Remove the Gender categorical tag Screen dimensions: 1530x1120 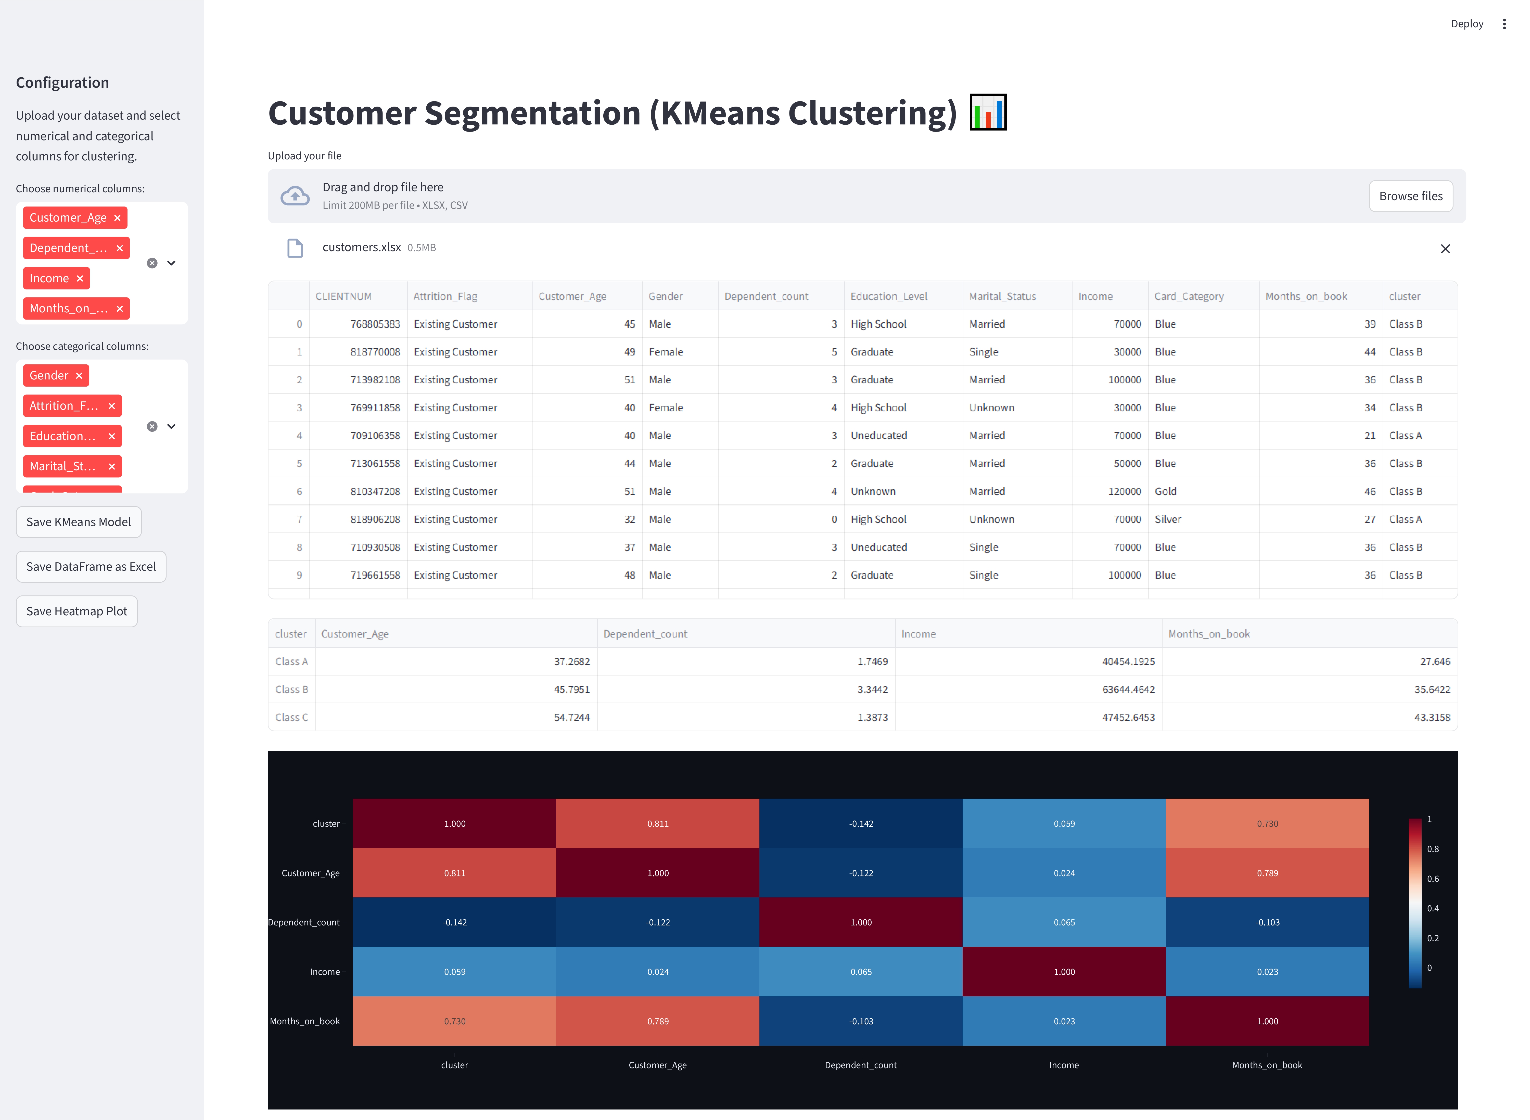pos(79,376)
